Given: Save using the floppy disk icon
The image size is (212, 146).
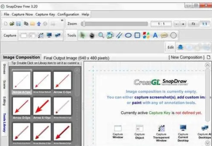Looking at the screenshot, I should [x=18, y=24].
